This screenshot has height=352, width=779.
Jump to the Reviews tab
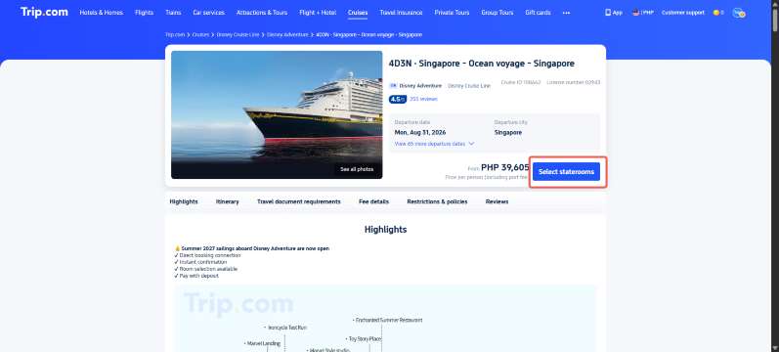(x=497, y=201)
